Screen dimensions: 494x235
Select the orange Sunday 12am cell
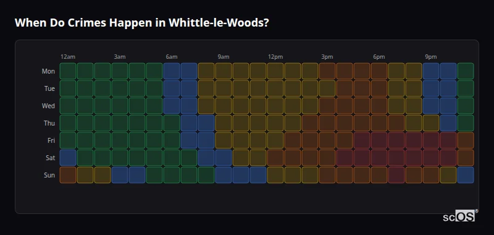click(x=68, y=175)
